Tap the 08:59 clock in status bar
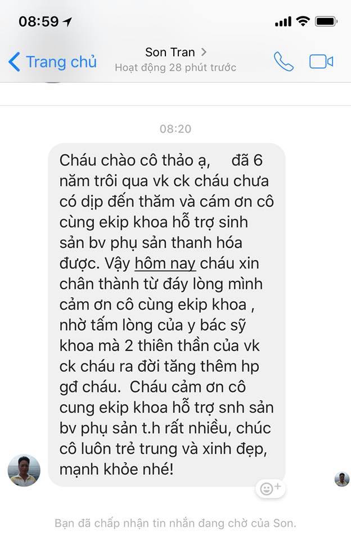Screen dimensions: 351x540 (x=39, y=22)
